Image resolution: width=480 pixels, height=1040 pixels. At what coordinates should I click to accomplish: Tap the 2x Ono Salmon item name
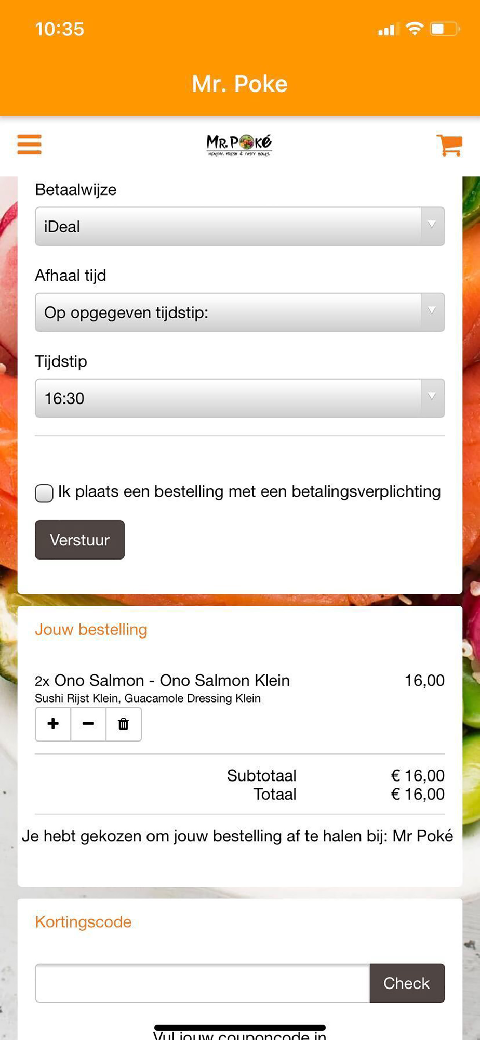click(x=162, y=680)
